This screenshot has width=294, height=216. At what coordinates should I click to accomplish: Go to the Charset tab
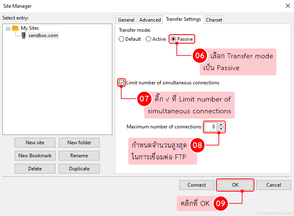214,20
